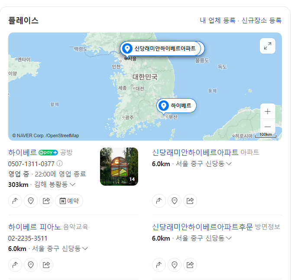Screen dimensions: 291x280
Task: Click phone number 02-2235-3511
Action: (28, 238)
